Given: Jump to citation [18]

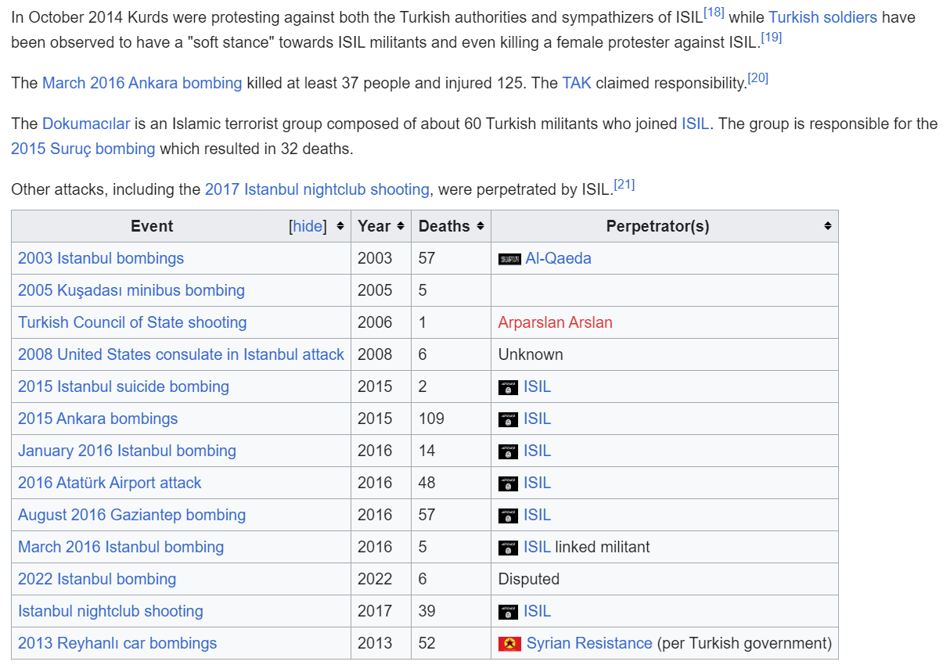Looking at the screenshot, I should click(714, 13).
